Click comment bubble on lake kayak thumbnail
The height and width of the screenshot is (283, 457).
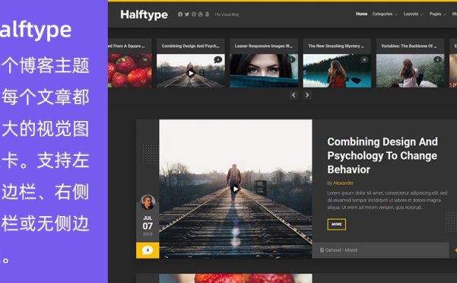pyautogui.click(x=364, y=60)
